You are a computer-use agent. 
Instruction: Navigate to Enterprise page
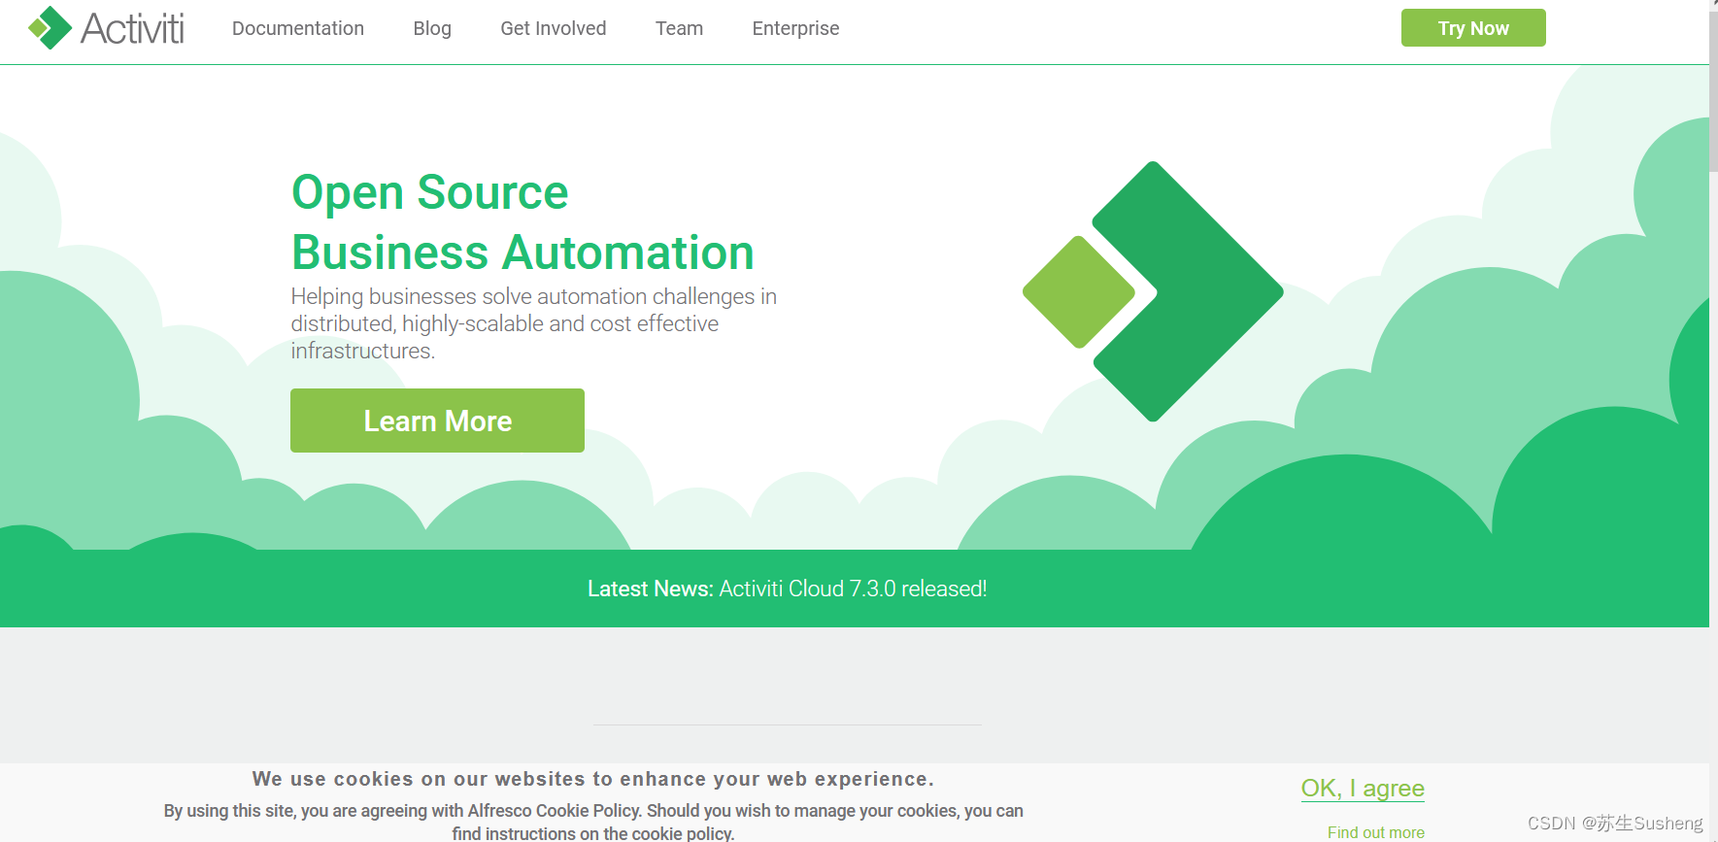(x=795, y=28)
